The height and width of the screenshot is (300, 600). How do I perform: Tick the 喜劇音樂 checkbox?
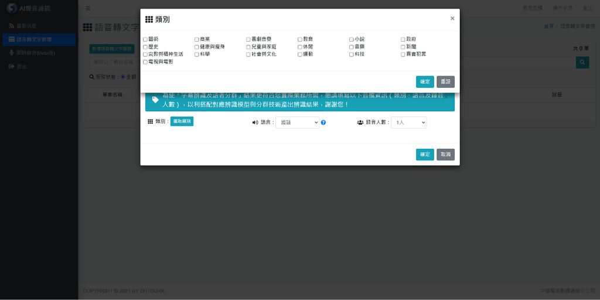(x=248, y=39)
